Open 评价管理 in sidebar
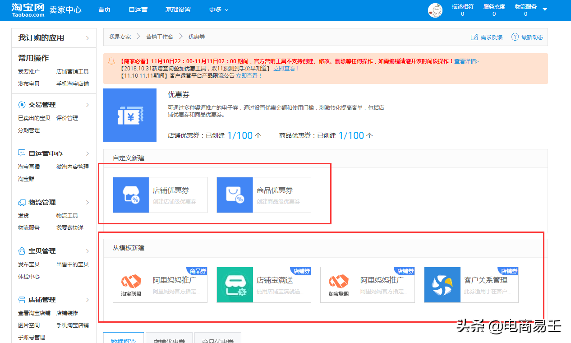 coord(67,118)
